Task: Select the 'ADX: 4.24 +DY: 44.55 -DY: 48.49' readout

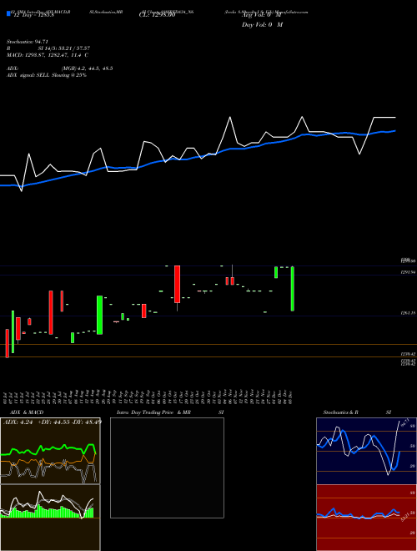Action: pyautogui.click(x=53, y=422)
